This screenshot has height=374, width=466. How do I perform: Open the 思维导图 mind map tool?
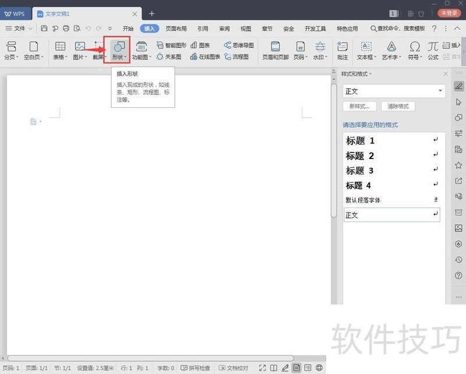tap(239, 45)
